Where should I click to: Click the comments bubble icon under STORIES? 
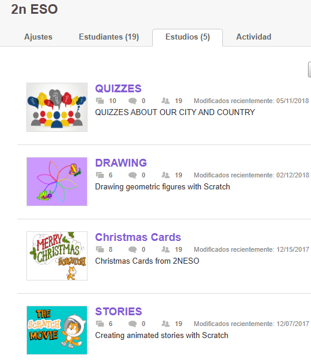coord(132,324)
